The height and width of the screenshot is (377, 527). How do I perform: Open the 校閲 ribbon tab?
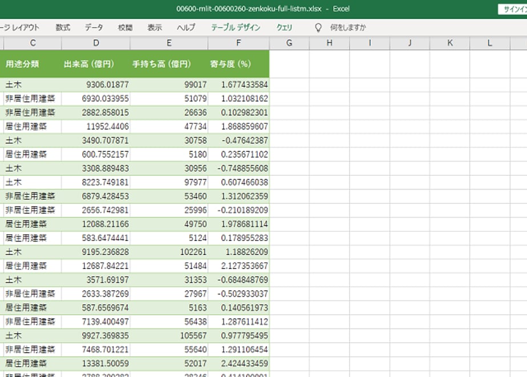click(125, 27)
